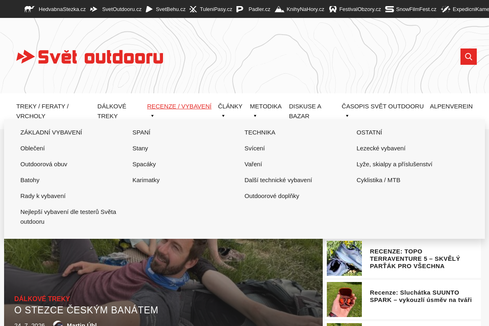Click the TuleniPasy crossed-skis icon
Screen dimensions: 489x326
click(x=193, y=9)
